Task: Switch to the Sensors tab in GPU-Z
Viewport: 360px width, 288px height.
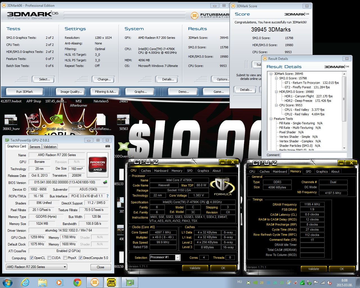Action: click(35, 147)
